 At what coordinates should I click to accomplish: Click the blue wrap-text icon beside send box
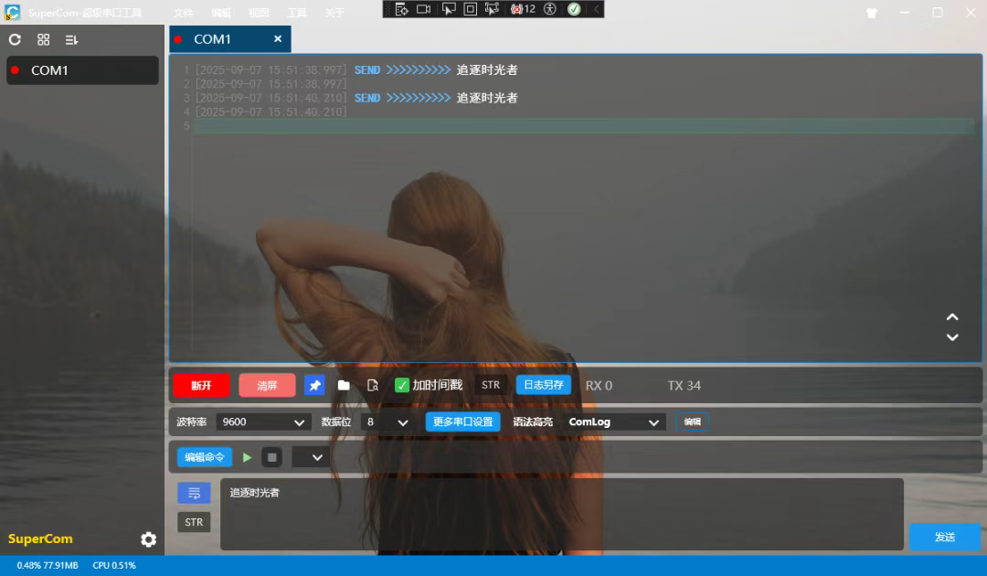(194, 494)
